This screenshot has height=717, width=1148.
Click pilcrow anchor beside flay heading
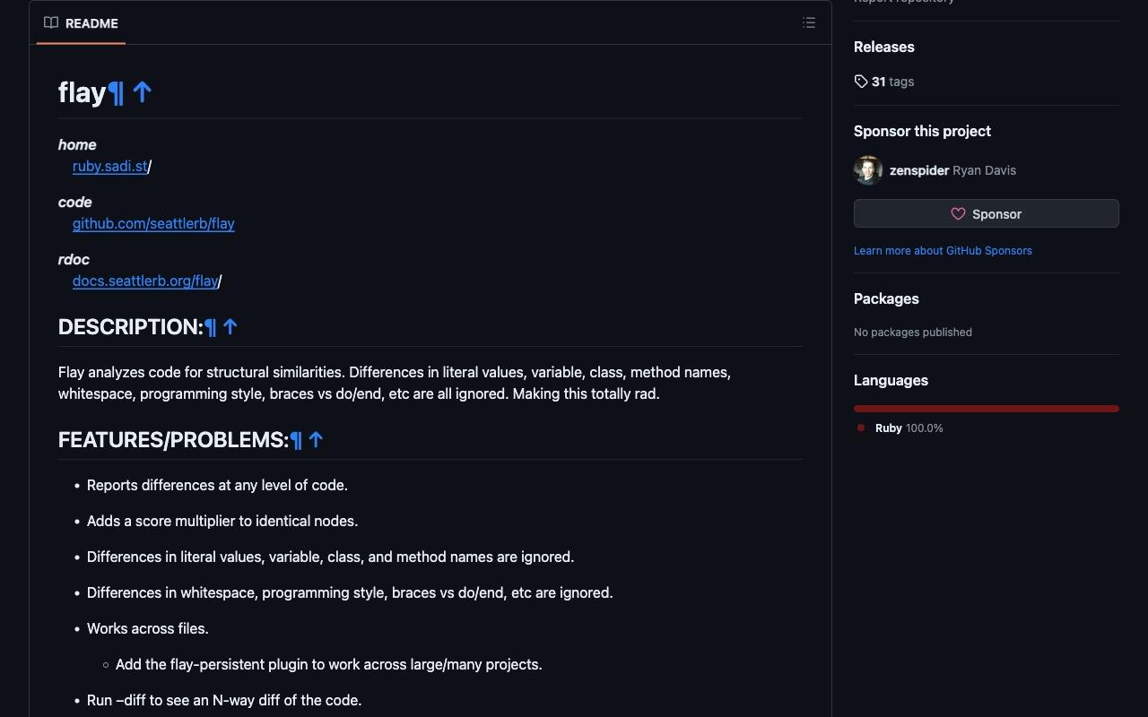pos(116,92)
